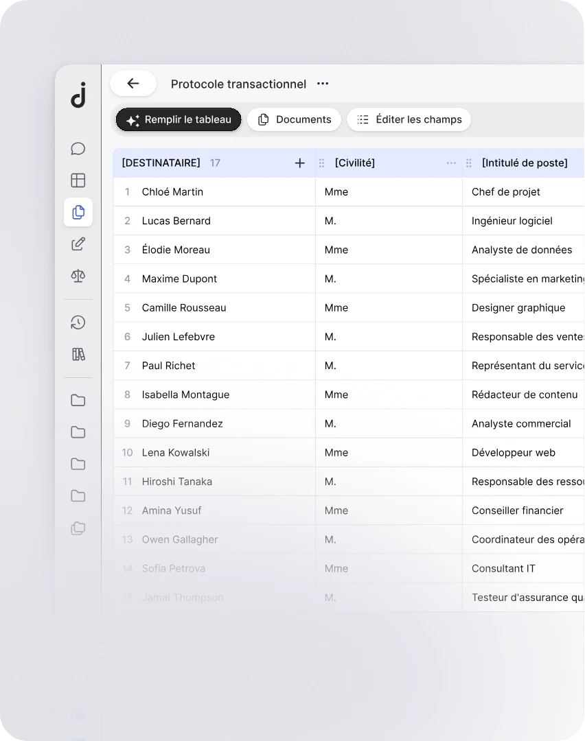Click the Rédacteur de contenu cell

(x=523, y=395)
